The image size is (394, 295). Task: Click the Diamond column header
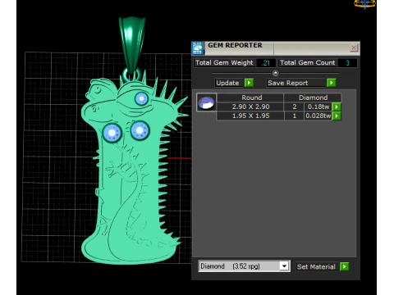tap(313, 98)
